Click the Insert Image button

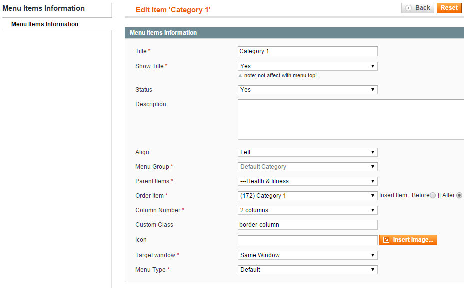point(408,240)
